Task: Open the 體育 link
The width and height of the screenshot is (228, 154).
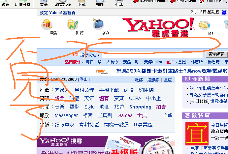Action: click(104, 99)
